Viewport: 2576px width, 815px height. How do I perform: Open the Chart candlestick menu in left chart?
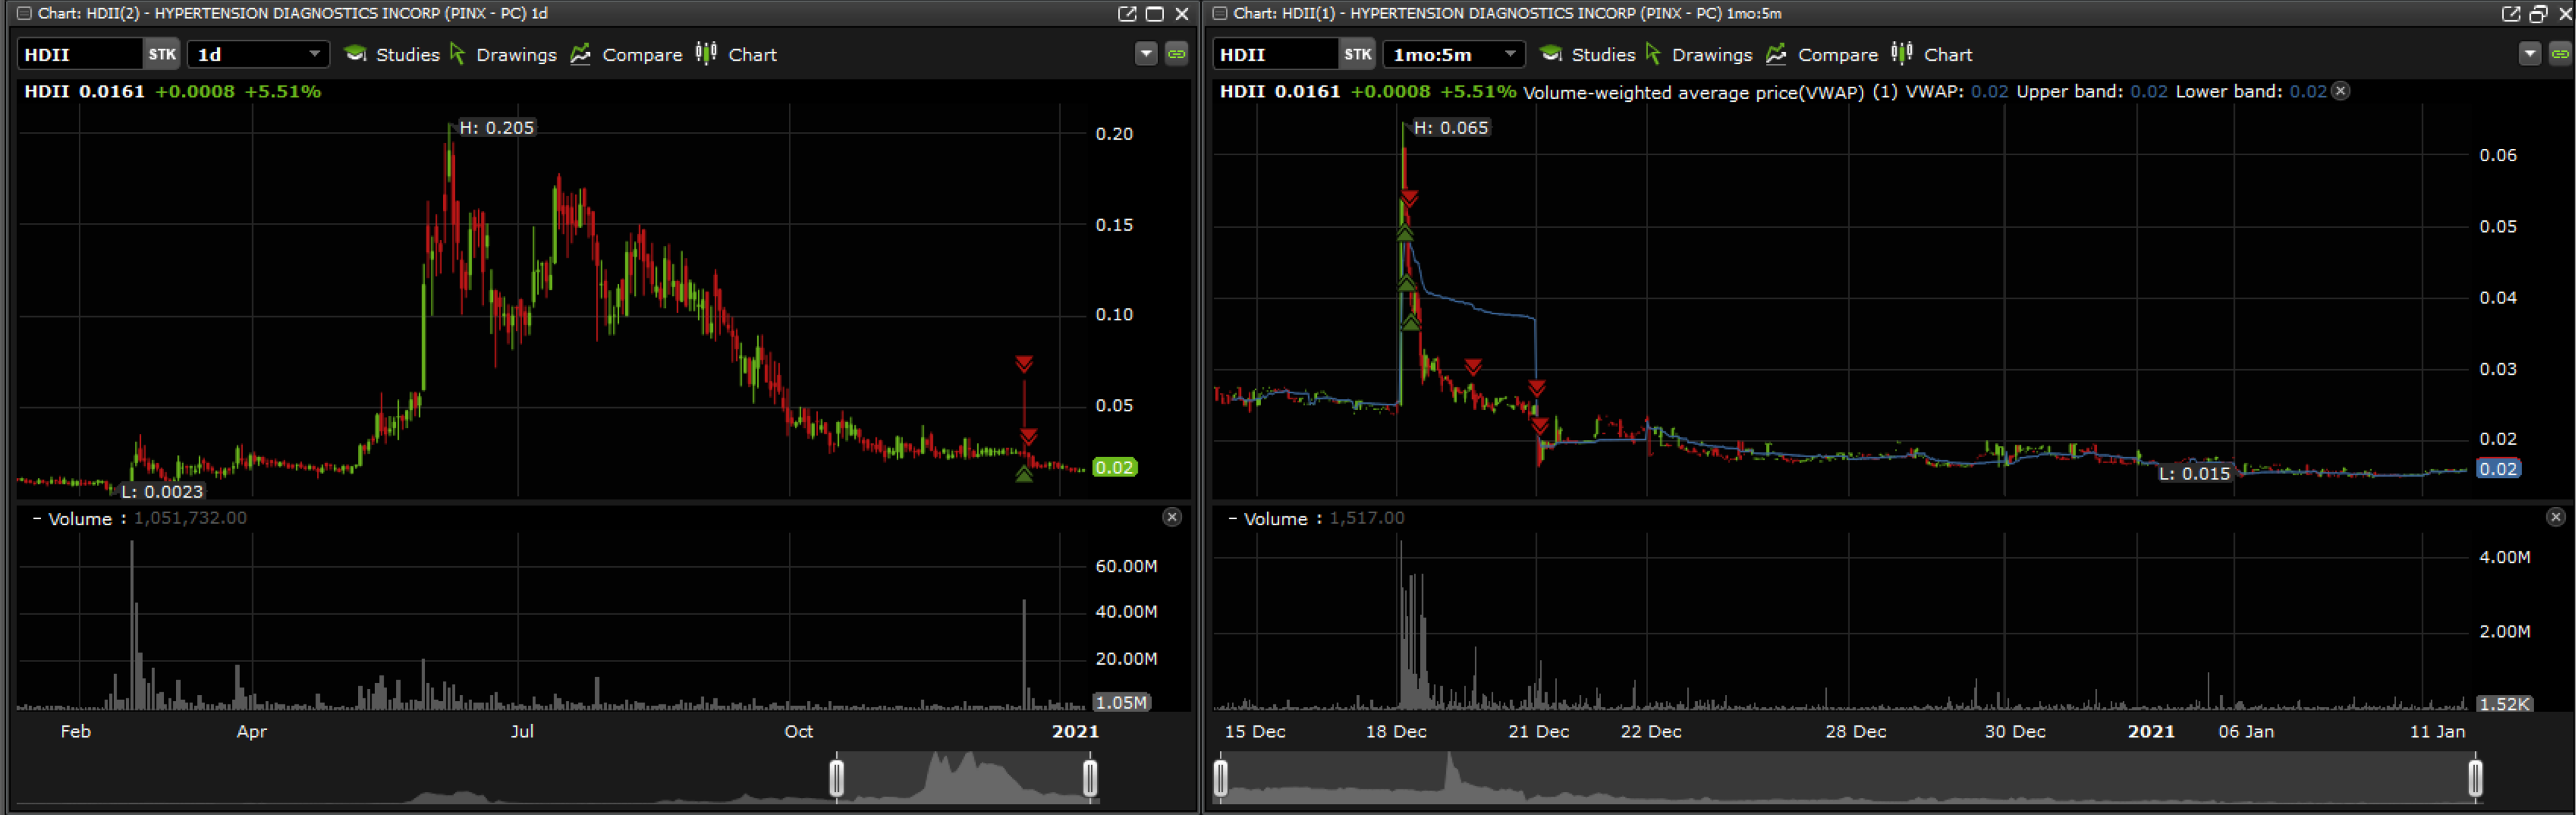[706, 54]
